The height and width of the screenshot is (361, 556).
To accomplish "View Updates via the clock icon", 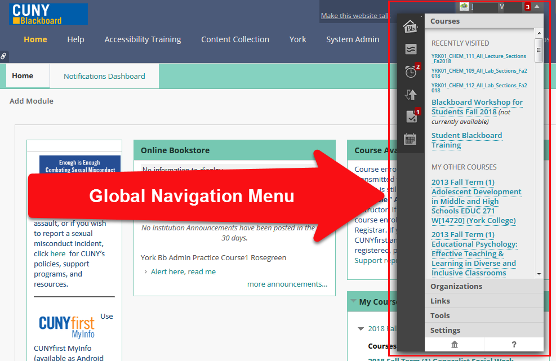I will pos(410,72).
